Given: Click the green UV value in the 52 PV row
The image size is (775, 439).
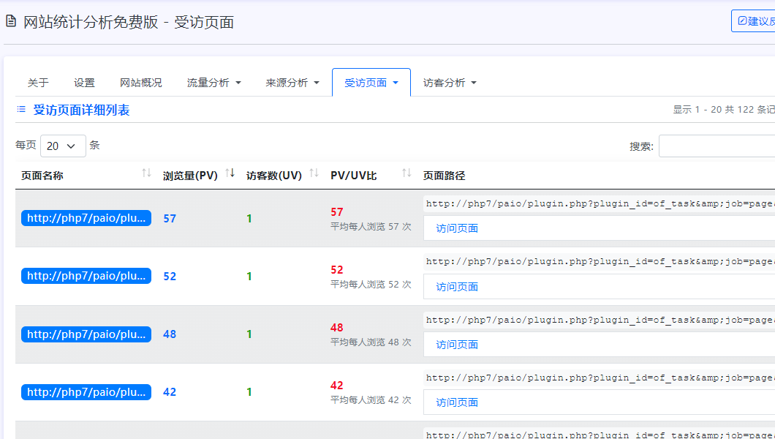Looking at the screenshot, I should 249,277.
